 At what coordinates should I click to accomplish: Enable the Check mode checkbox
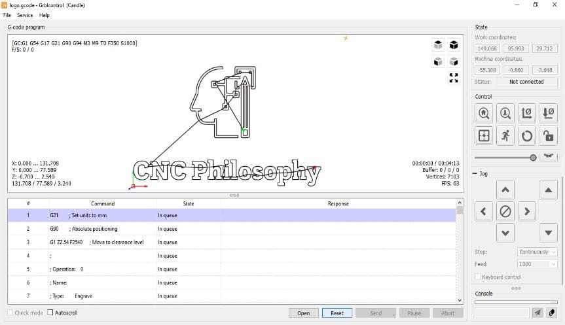10,313
